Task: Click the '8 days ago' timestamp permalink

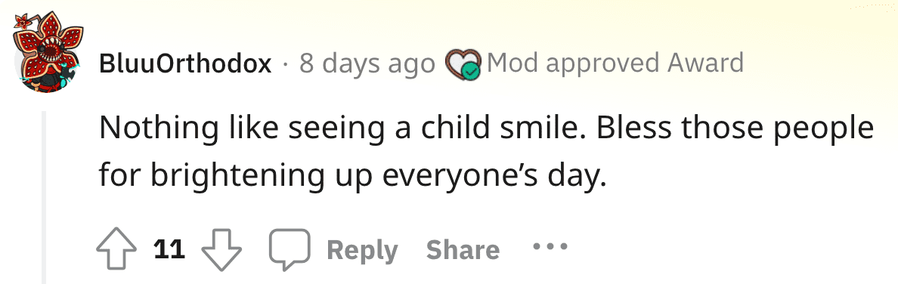Action: (367, 64)
